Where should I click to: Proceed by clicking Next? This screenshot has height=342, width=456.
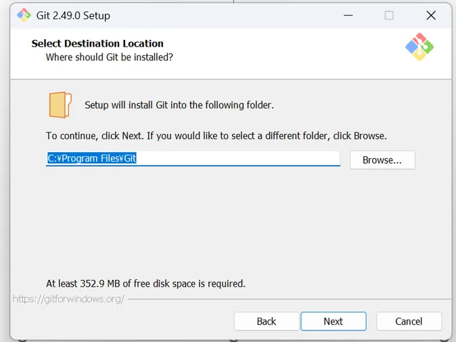point(333,321)
